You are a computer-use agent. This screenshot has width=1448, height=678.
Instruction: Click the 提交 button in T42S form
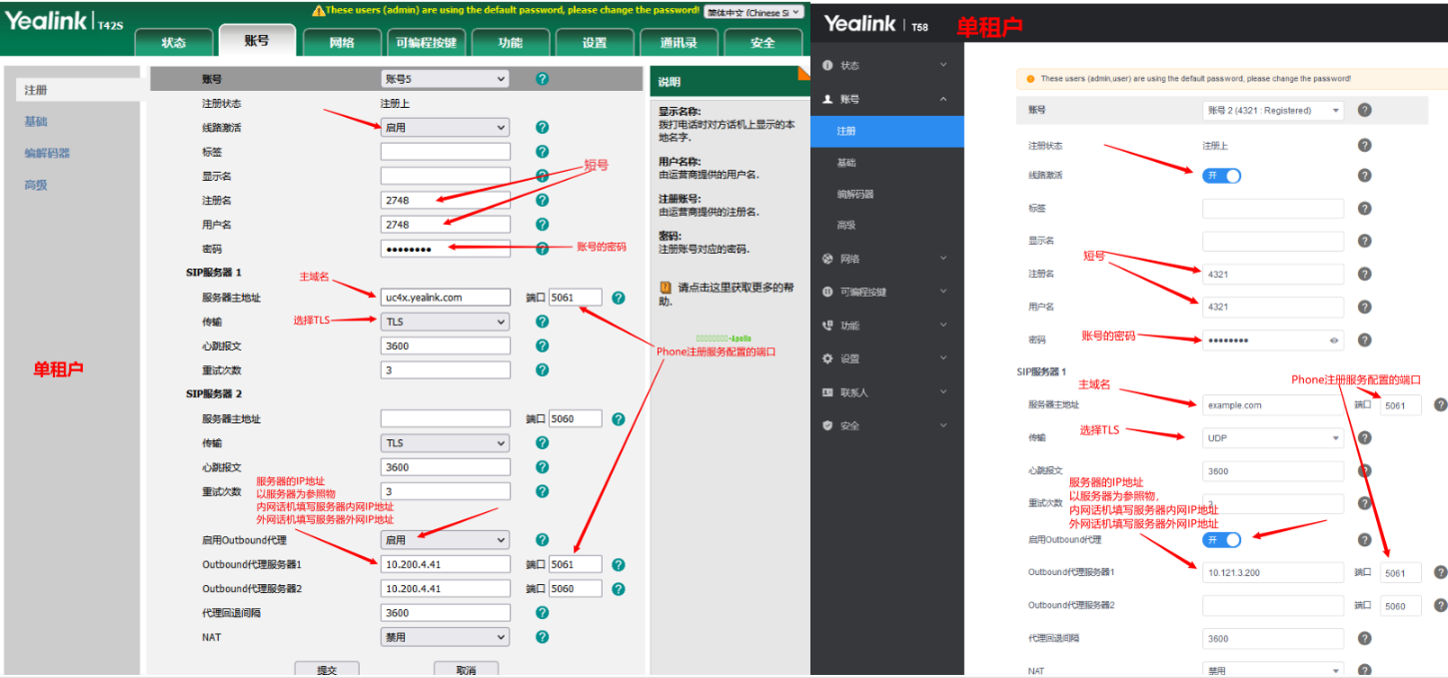tap(327, 669)
